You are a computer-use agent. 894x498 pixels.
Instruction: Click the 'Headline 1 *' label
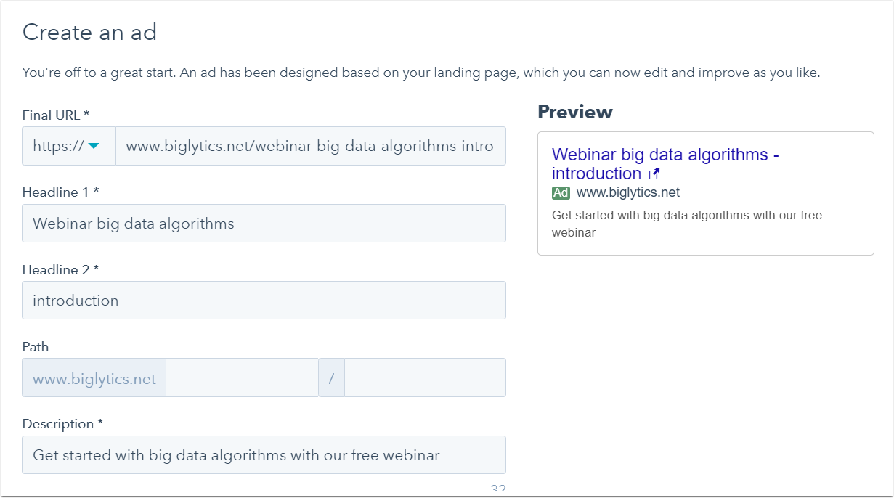60,192
